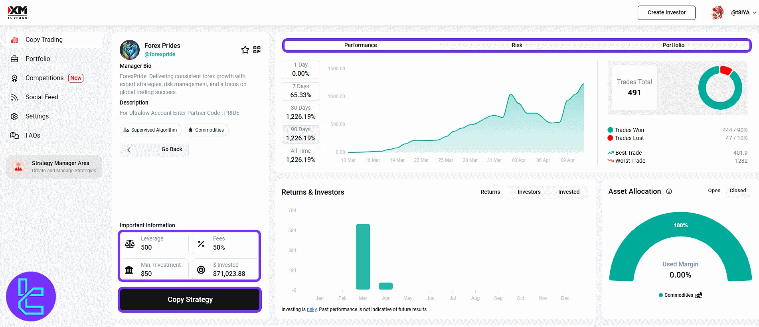Switch to the Performance tab
This screenshot has width=759, height=327.
tap(360, 45)
